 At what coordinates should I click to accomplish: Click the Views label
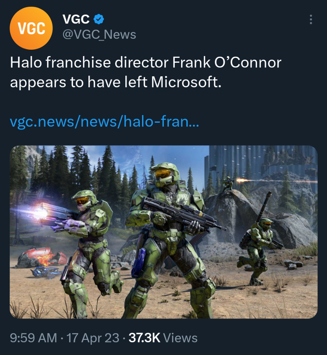point(180,338)
